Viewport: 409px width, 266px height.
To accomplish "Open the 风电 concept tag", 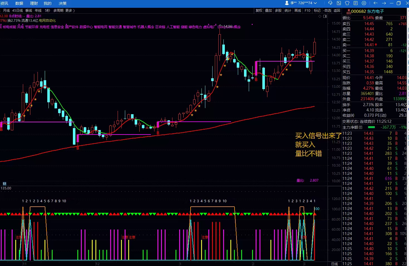I will (x=21, y=27).
